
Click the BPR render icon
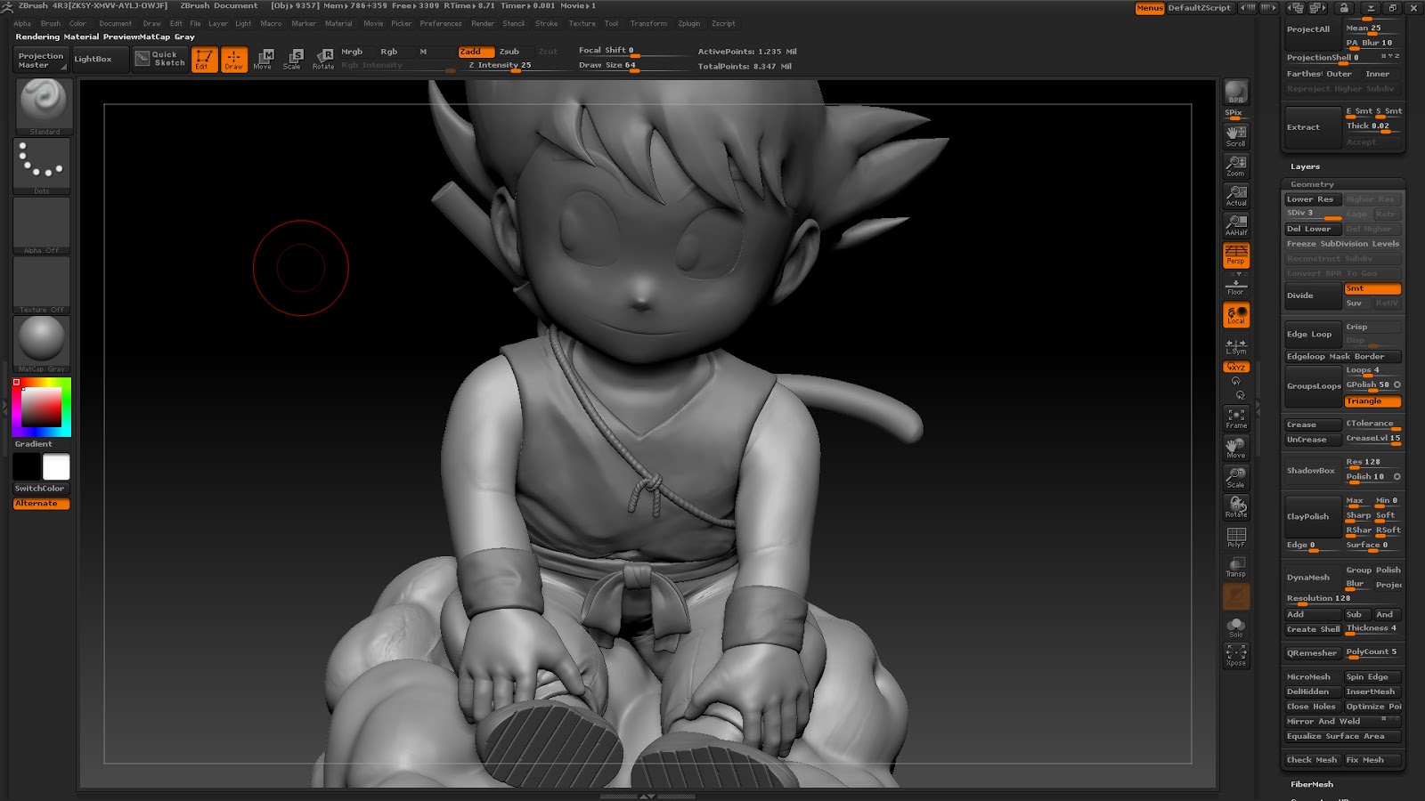1236,92
